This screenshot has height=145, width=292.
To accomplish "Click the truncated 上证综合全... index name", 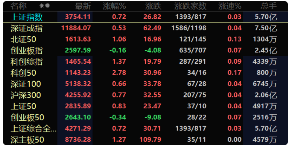I will click(33, 129).
